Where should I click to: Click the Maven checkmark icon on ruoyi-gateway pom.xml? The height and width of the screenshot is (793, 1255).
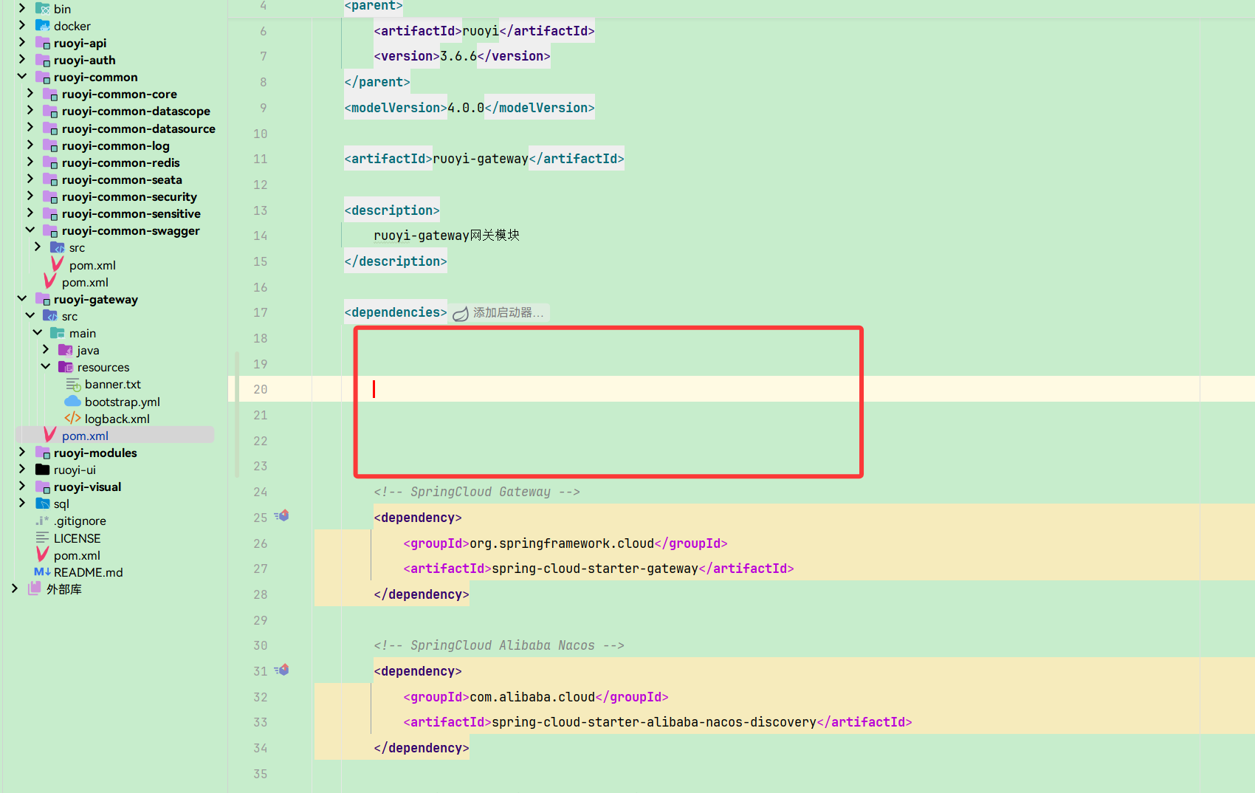tap(49, 435)
